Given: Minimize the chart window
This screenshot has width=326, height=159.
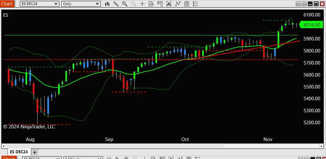Looking at the screenshot, I should [310, 4].
